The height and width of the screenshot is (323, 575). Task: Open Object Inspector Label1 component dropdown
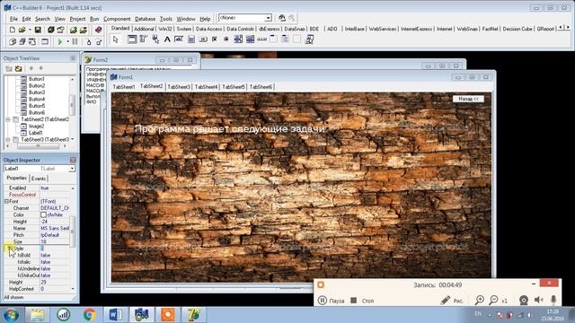tap(72, 169)
